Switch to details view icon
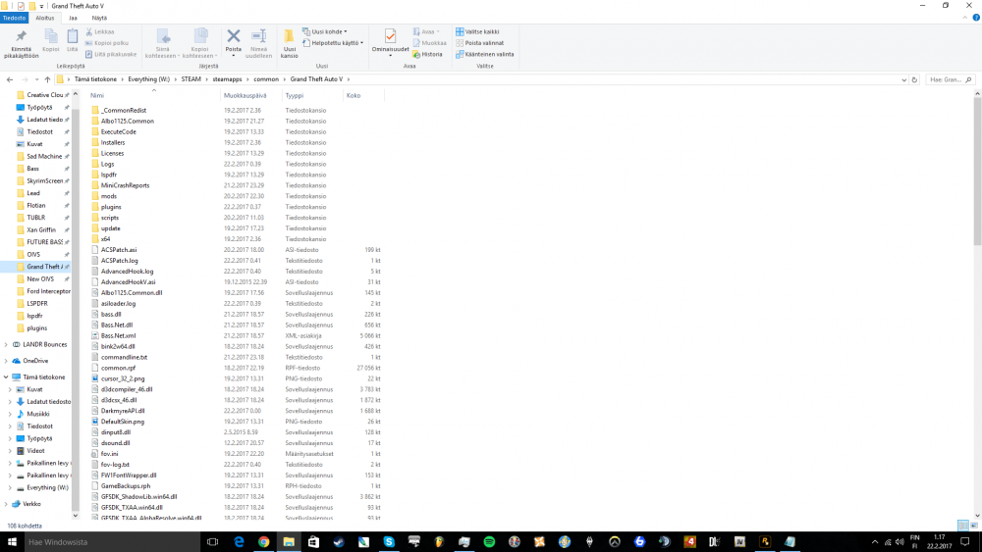 coord(962,526)
